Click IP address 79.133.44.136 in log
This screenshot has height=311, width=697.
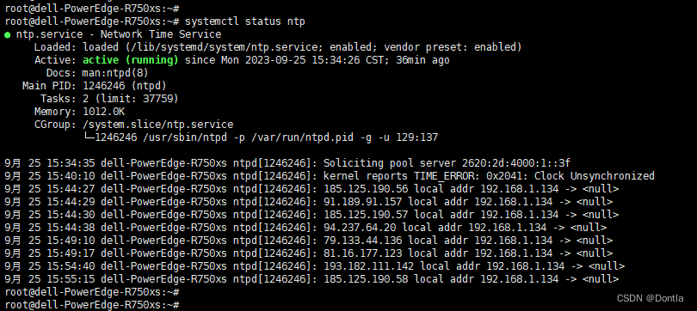pyautogui.click(x=364, y=241)
